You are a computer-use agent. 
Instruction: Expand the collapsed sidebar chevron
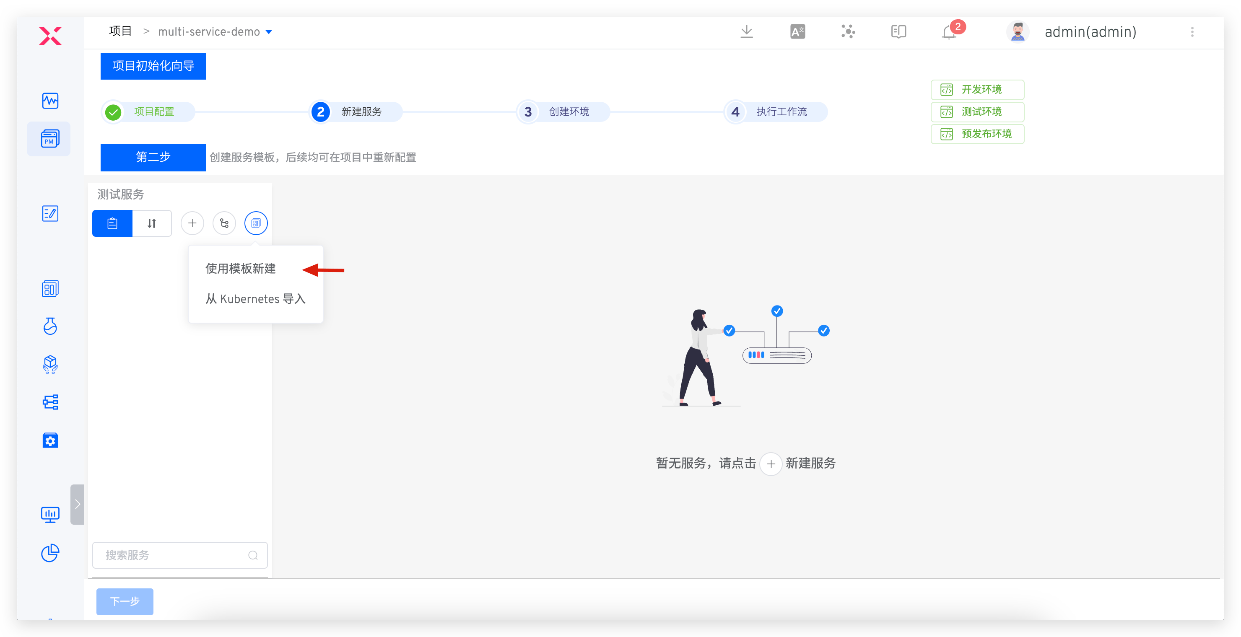click(77, 504)
